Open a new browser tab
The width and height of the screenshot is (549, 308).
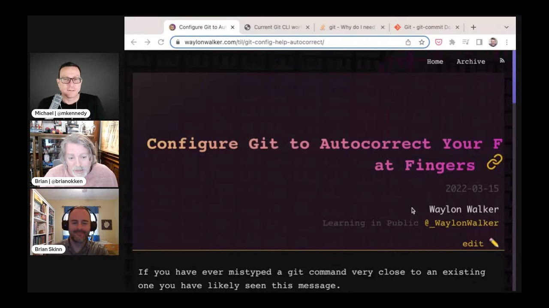473,27
